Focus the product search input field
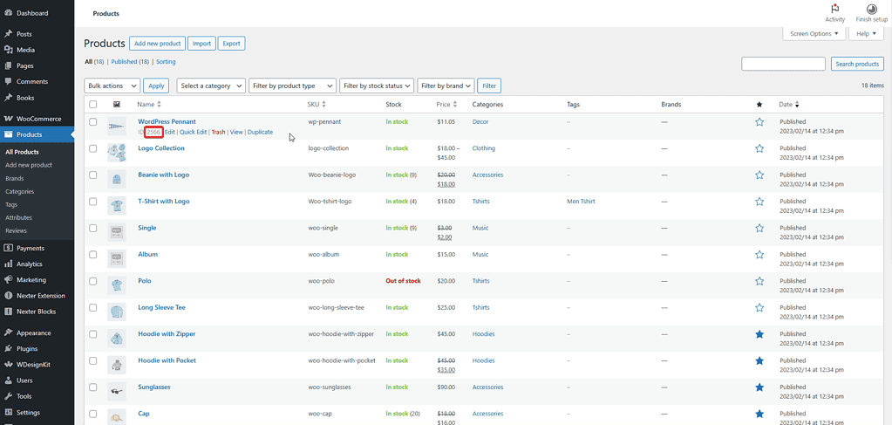 point(783,64)
